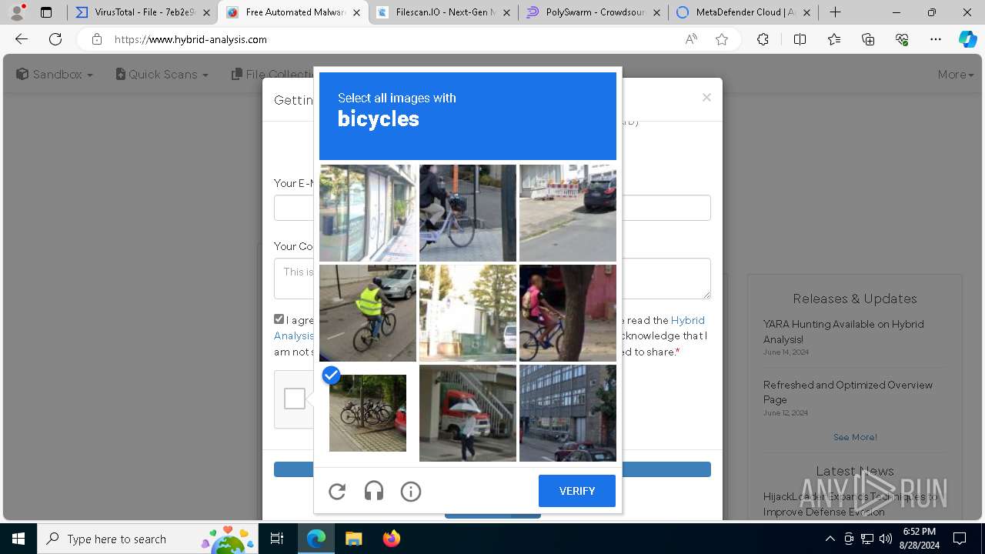Open Browser essentials
Image resolution: width=985 pixels, height=554 pixels.
coord(902,39)
